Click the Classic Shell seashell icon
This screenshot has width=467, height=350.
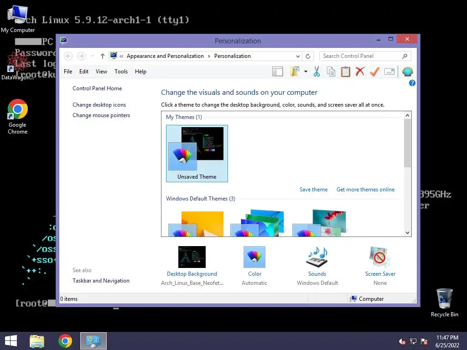[x=407, y=72]
